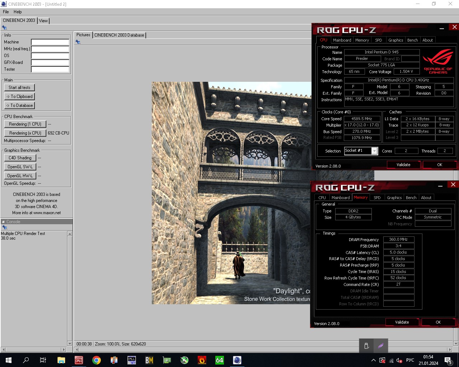
Task: Click the To Clipboard button
Action: pyautogui.click(x=19, y=97)
